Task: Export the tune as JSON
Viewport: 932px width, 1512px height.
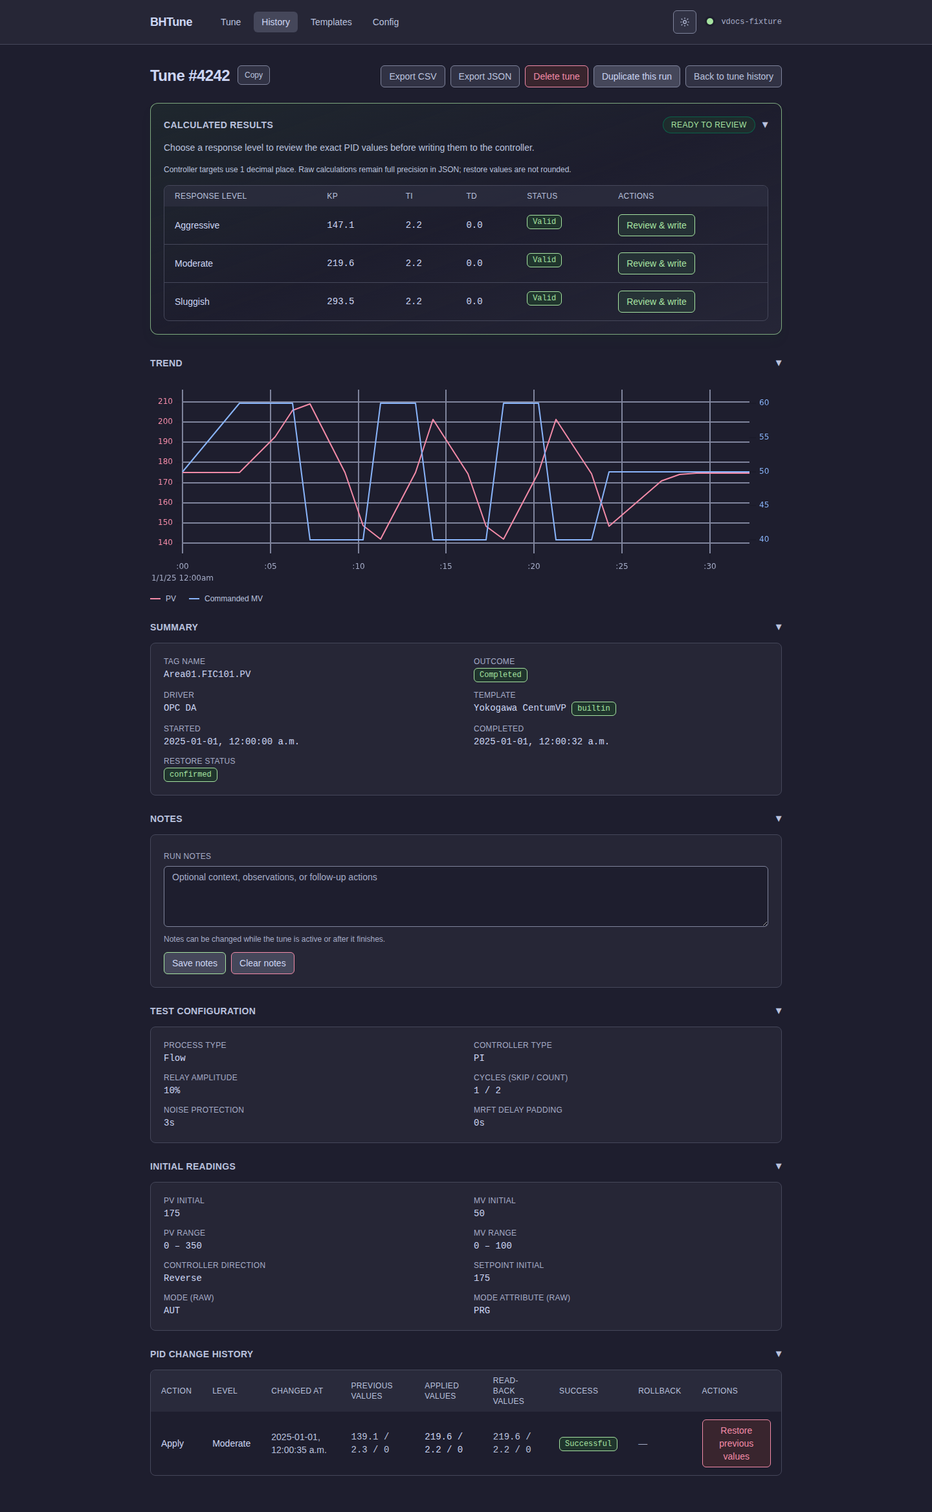Action: [485, 76]
